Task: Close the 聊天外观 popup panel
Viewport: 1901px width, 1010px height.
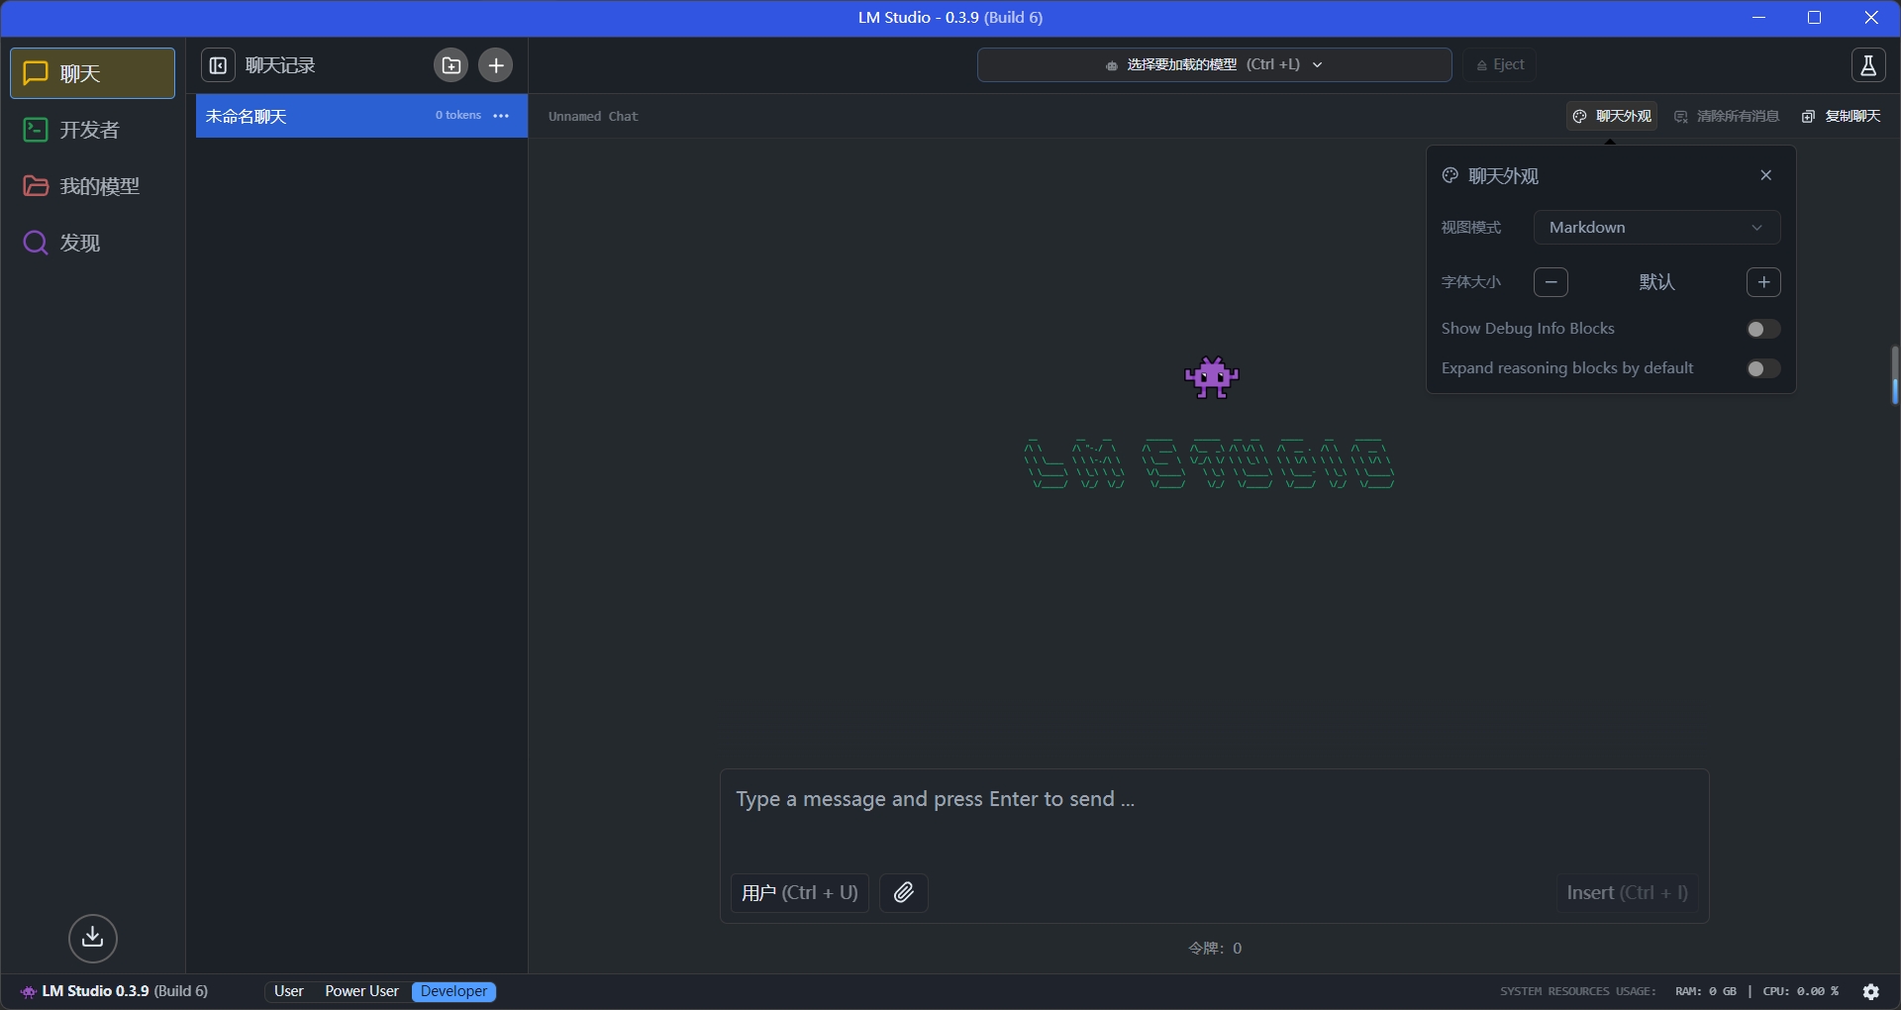Action: (x=1765, y=175)
